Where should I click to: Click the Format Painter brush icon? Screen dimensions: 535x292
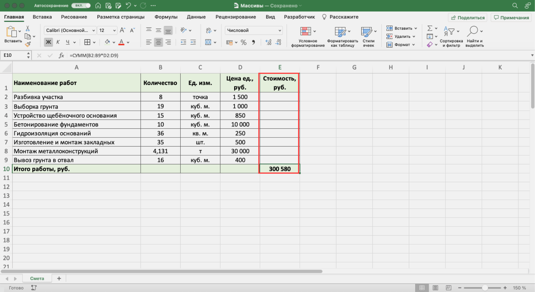click(28, 44)
